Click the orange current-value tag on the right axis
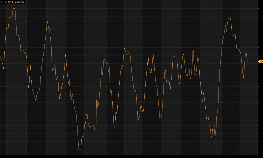The image size is (263, 158). tap(260, 61)
